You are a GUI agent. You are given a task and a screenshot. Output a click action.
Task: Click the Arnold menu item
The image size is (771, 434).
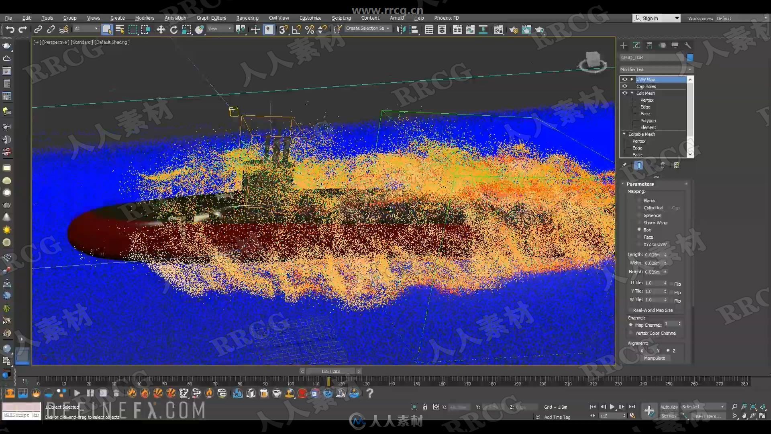pos(397,18)
